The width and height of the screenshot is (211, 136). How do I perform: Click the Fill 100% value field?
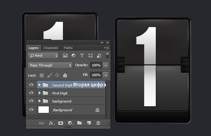[x=96, y=75]
